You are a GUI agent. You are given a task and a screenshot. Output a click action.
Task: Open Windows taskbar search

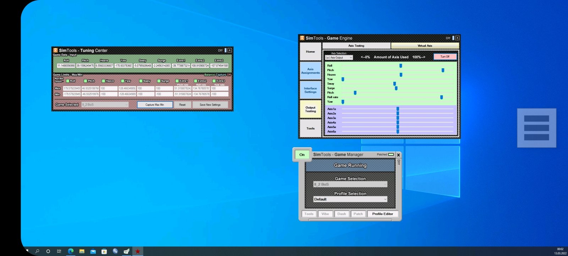(37, 251)
